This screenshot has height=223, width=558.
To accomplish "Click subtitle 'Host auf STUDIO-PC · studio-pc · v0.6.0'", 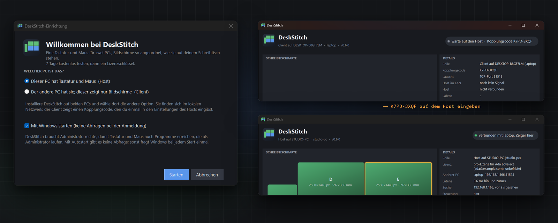I will (x=309, y=139).
